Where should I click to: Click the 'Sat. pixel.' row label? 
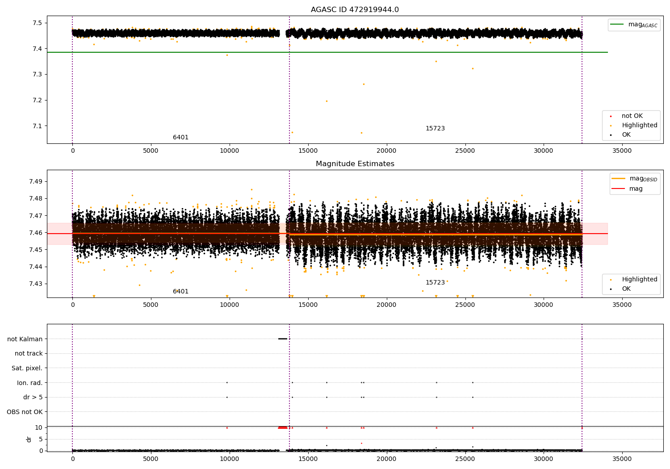pyautogui.click(x=27, y=368)
